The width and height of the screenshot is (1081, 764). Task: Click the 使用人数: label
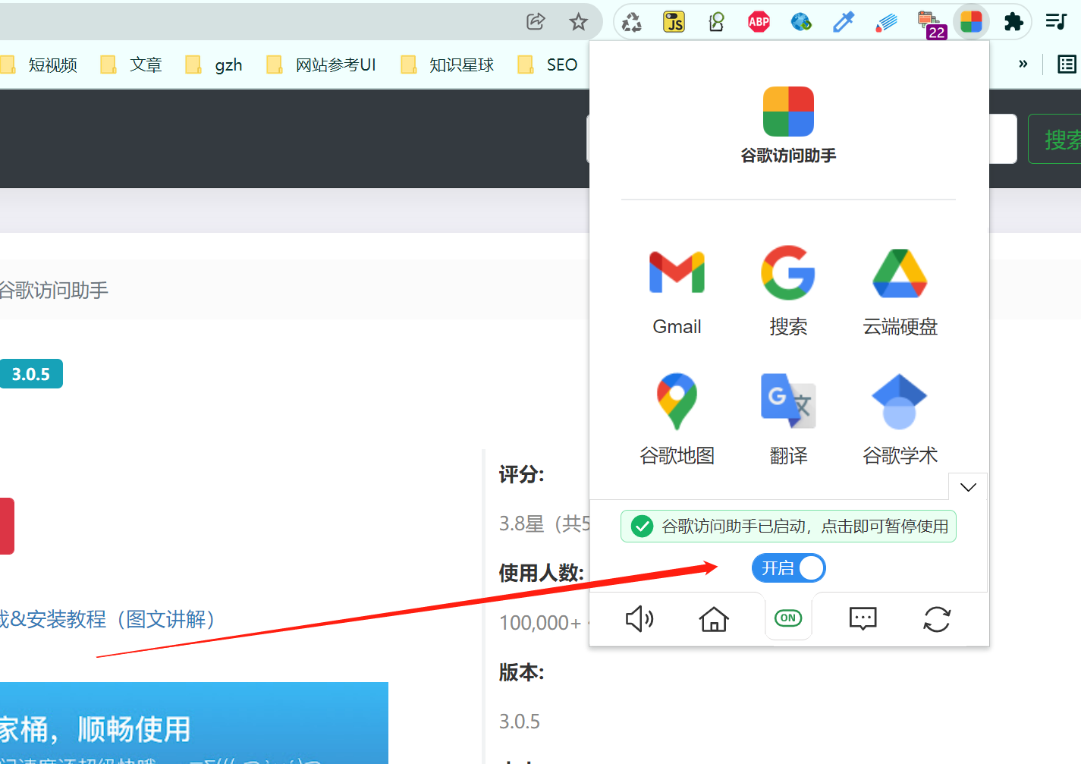pos(542,574)
